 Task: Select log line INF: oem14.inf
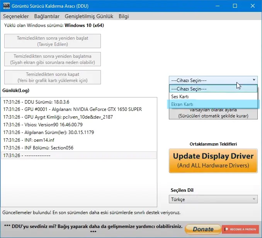coord(79,140)
